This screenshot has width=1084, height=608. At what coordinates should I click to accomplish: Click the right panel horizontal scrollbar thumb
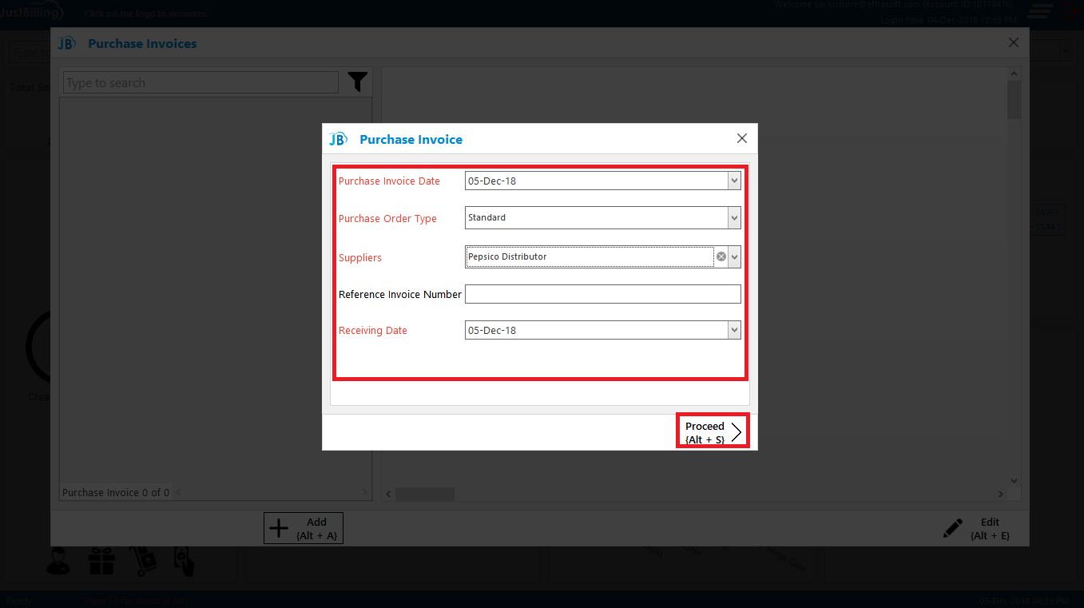point(425,495)
